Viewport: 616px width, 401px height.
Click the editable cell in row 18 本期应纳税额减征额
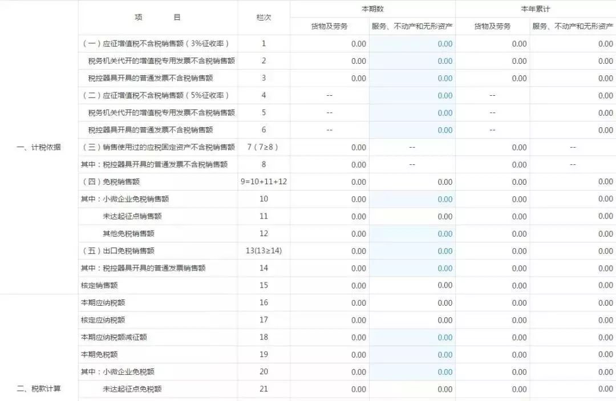pyautogui.click(x=413, y=337)
